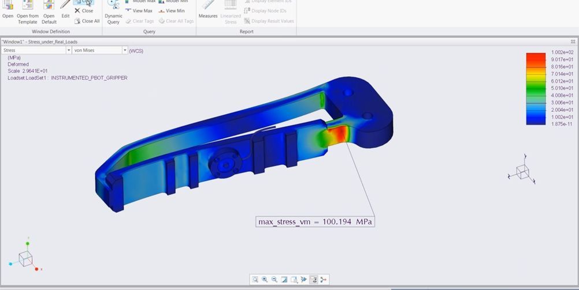Click the Model Min query button
This screenshot has width=579, height=290.
(173, 2)
